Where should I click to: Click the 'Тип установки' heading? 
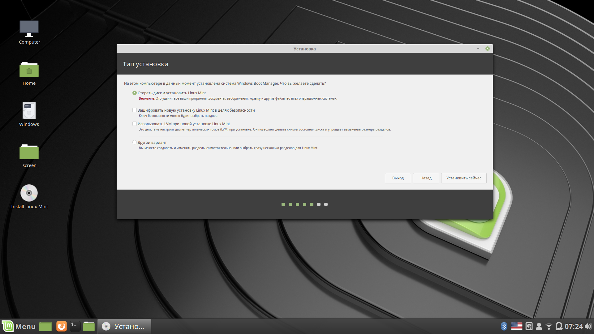coord(145,64)
